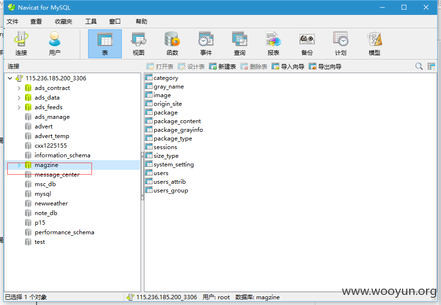
Task: Click the search magnifier icon
Action: pyautogui.click(x=419, y=66)
